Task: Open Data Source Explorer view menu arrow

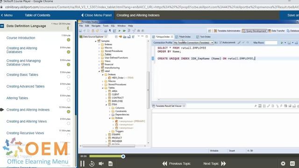Action: tap(139, 36)
